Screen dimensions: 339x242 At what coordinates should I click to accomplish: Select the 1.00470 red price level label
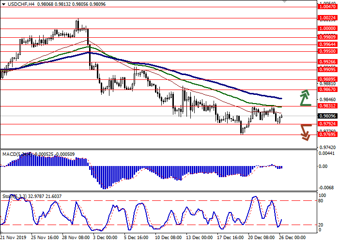327,7
